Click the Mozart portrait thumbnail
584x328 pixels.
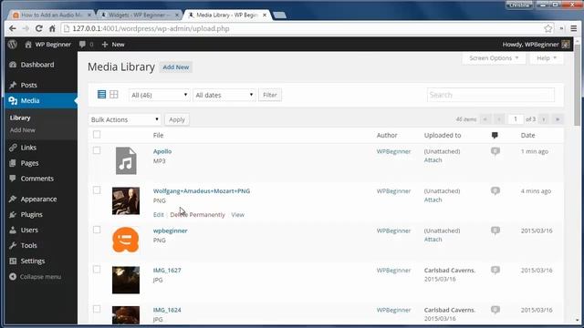pyautogui.click(x=126, y=200)
